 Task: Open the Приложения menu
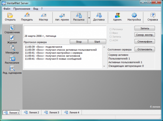[x=22, y=9]
